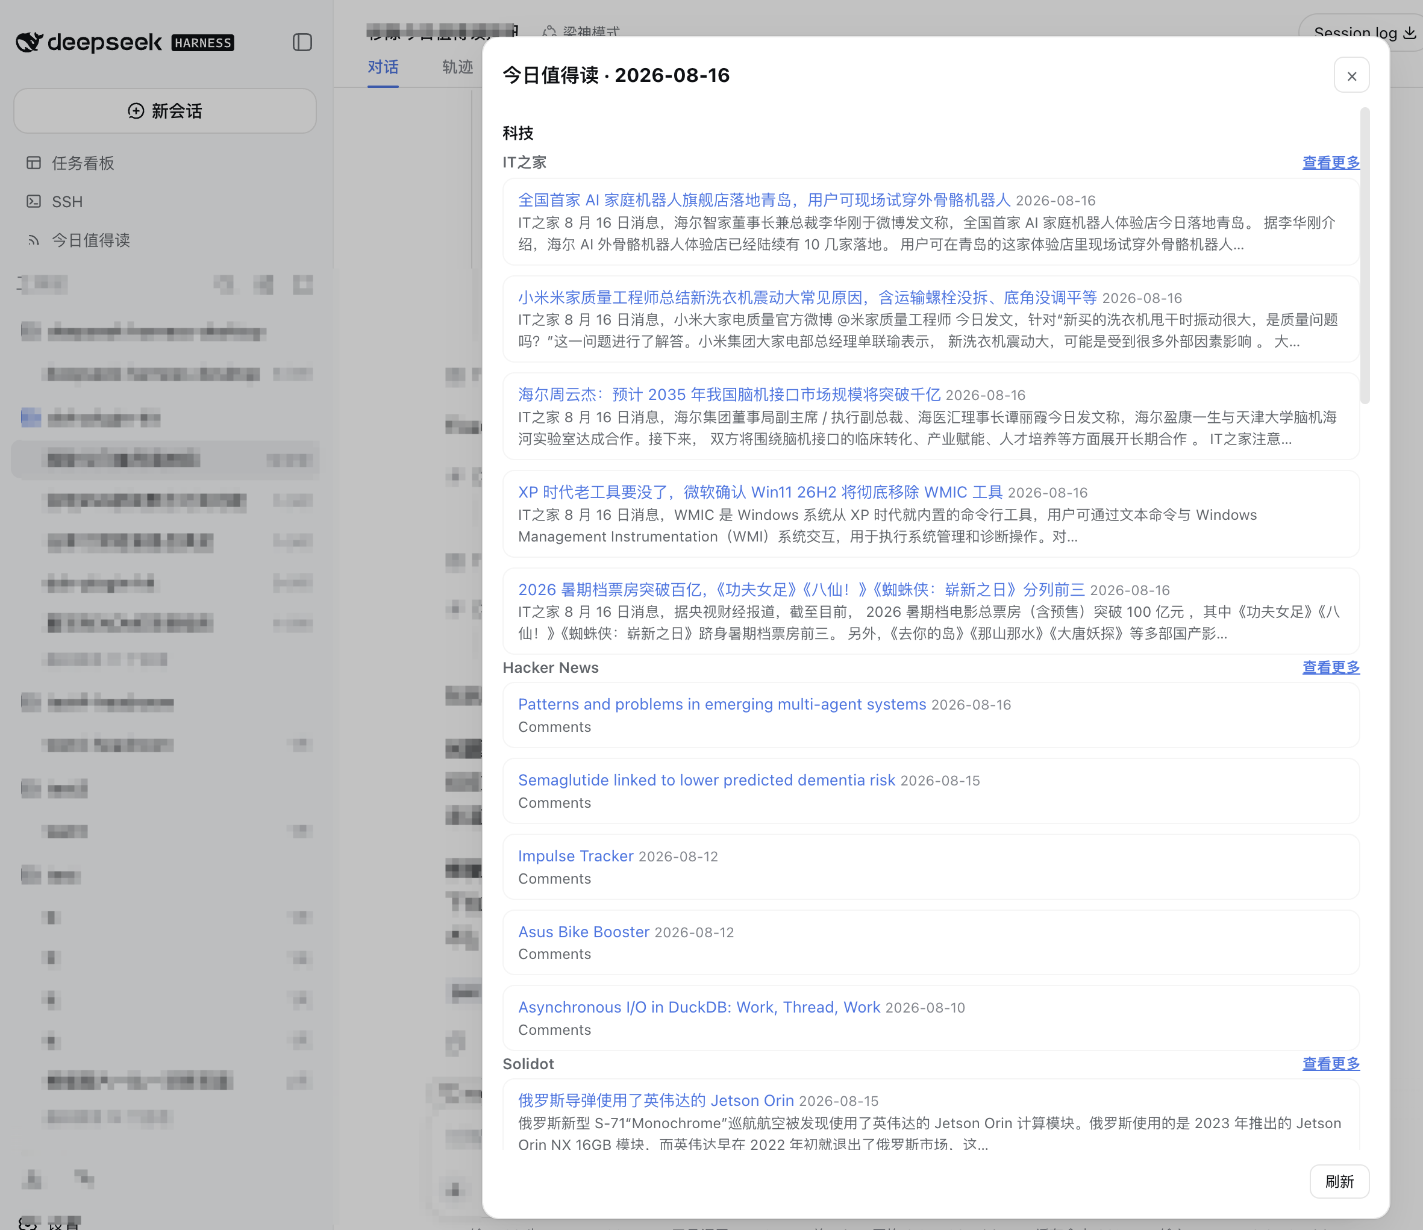The image size is (1423, 1230).
Task: Open 今日值得读 in sidebar
Action: (x=90, y=240)
